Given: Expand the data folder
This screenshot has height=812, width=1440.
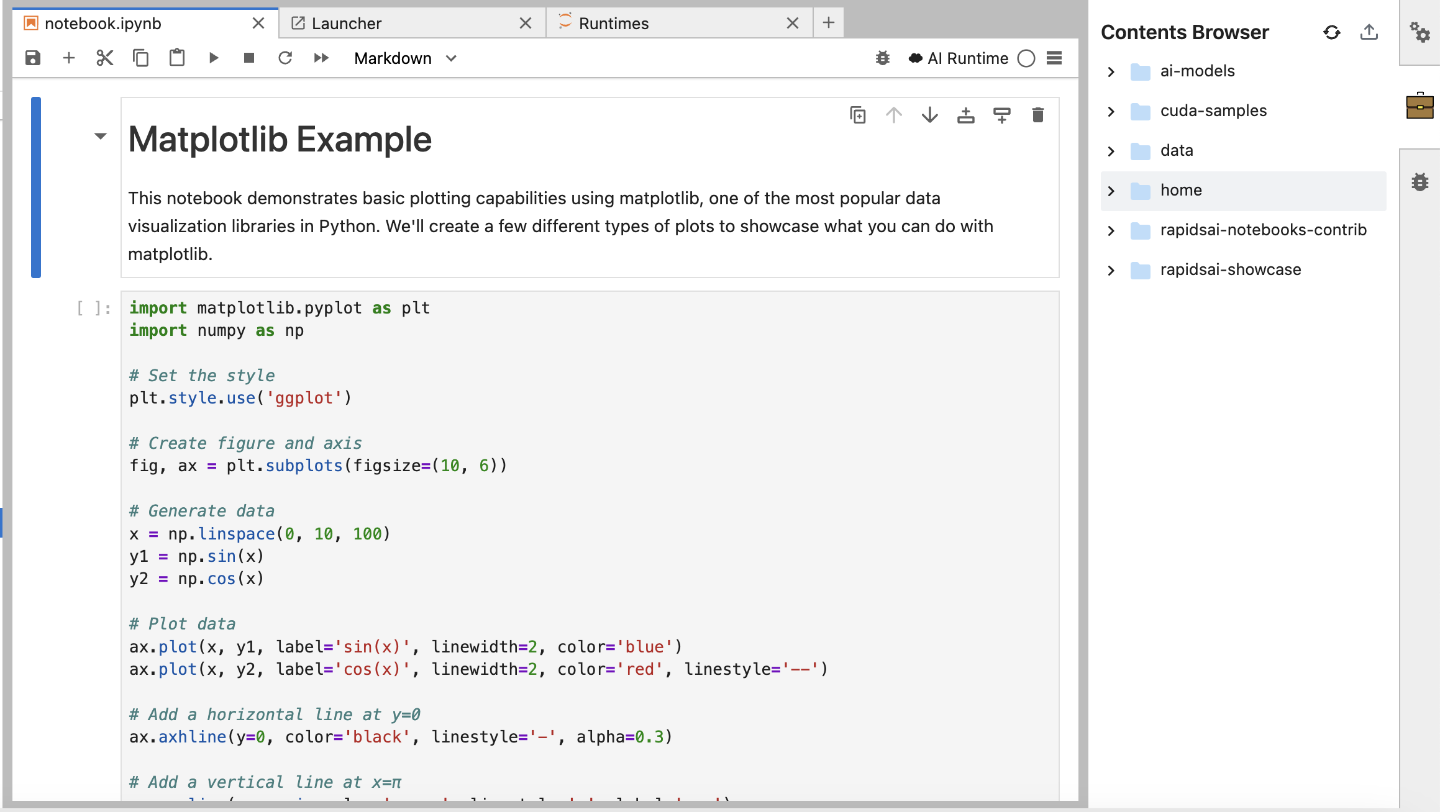Looking at the screenshot, I should tap(1111, 151).
